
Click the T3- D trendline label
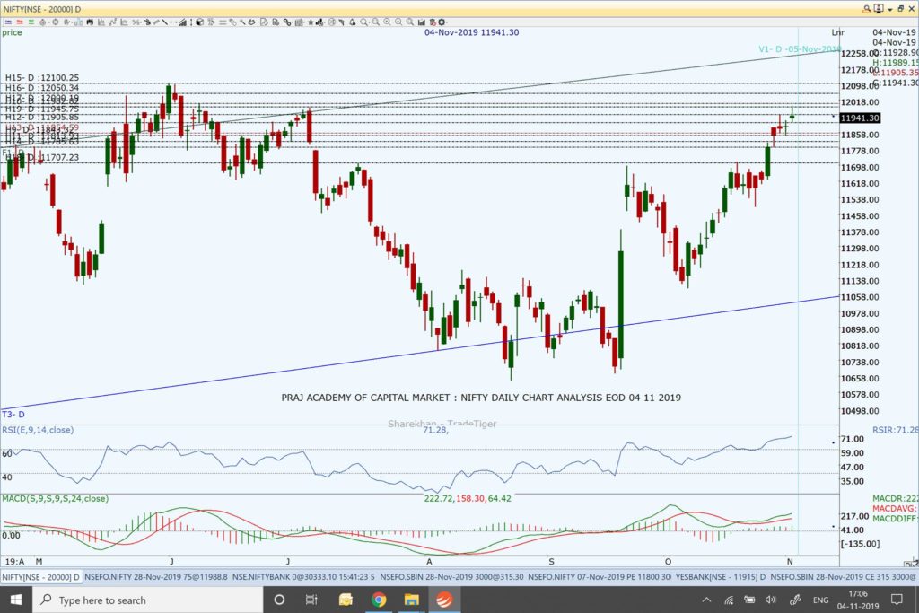coord(13,415)
